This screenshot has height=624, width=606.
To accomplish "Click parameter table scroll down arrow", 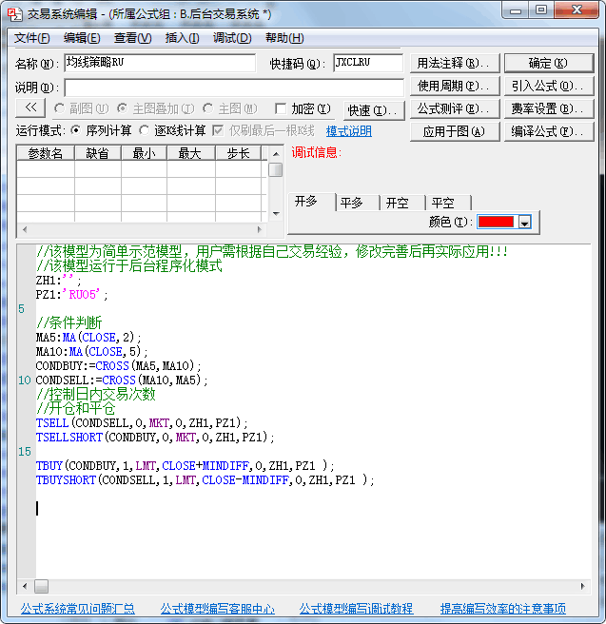I will [276, 214].
